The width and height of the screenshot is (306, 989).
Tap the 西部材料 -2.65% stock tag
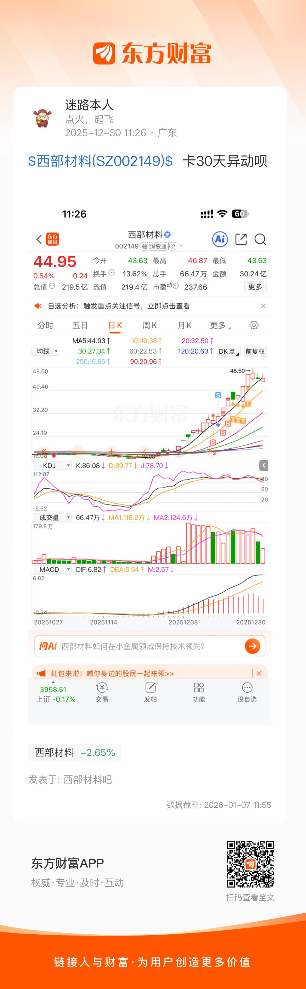pyautogui.click(x=75, y=753)
